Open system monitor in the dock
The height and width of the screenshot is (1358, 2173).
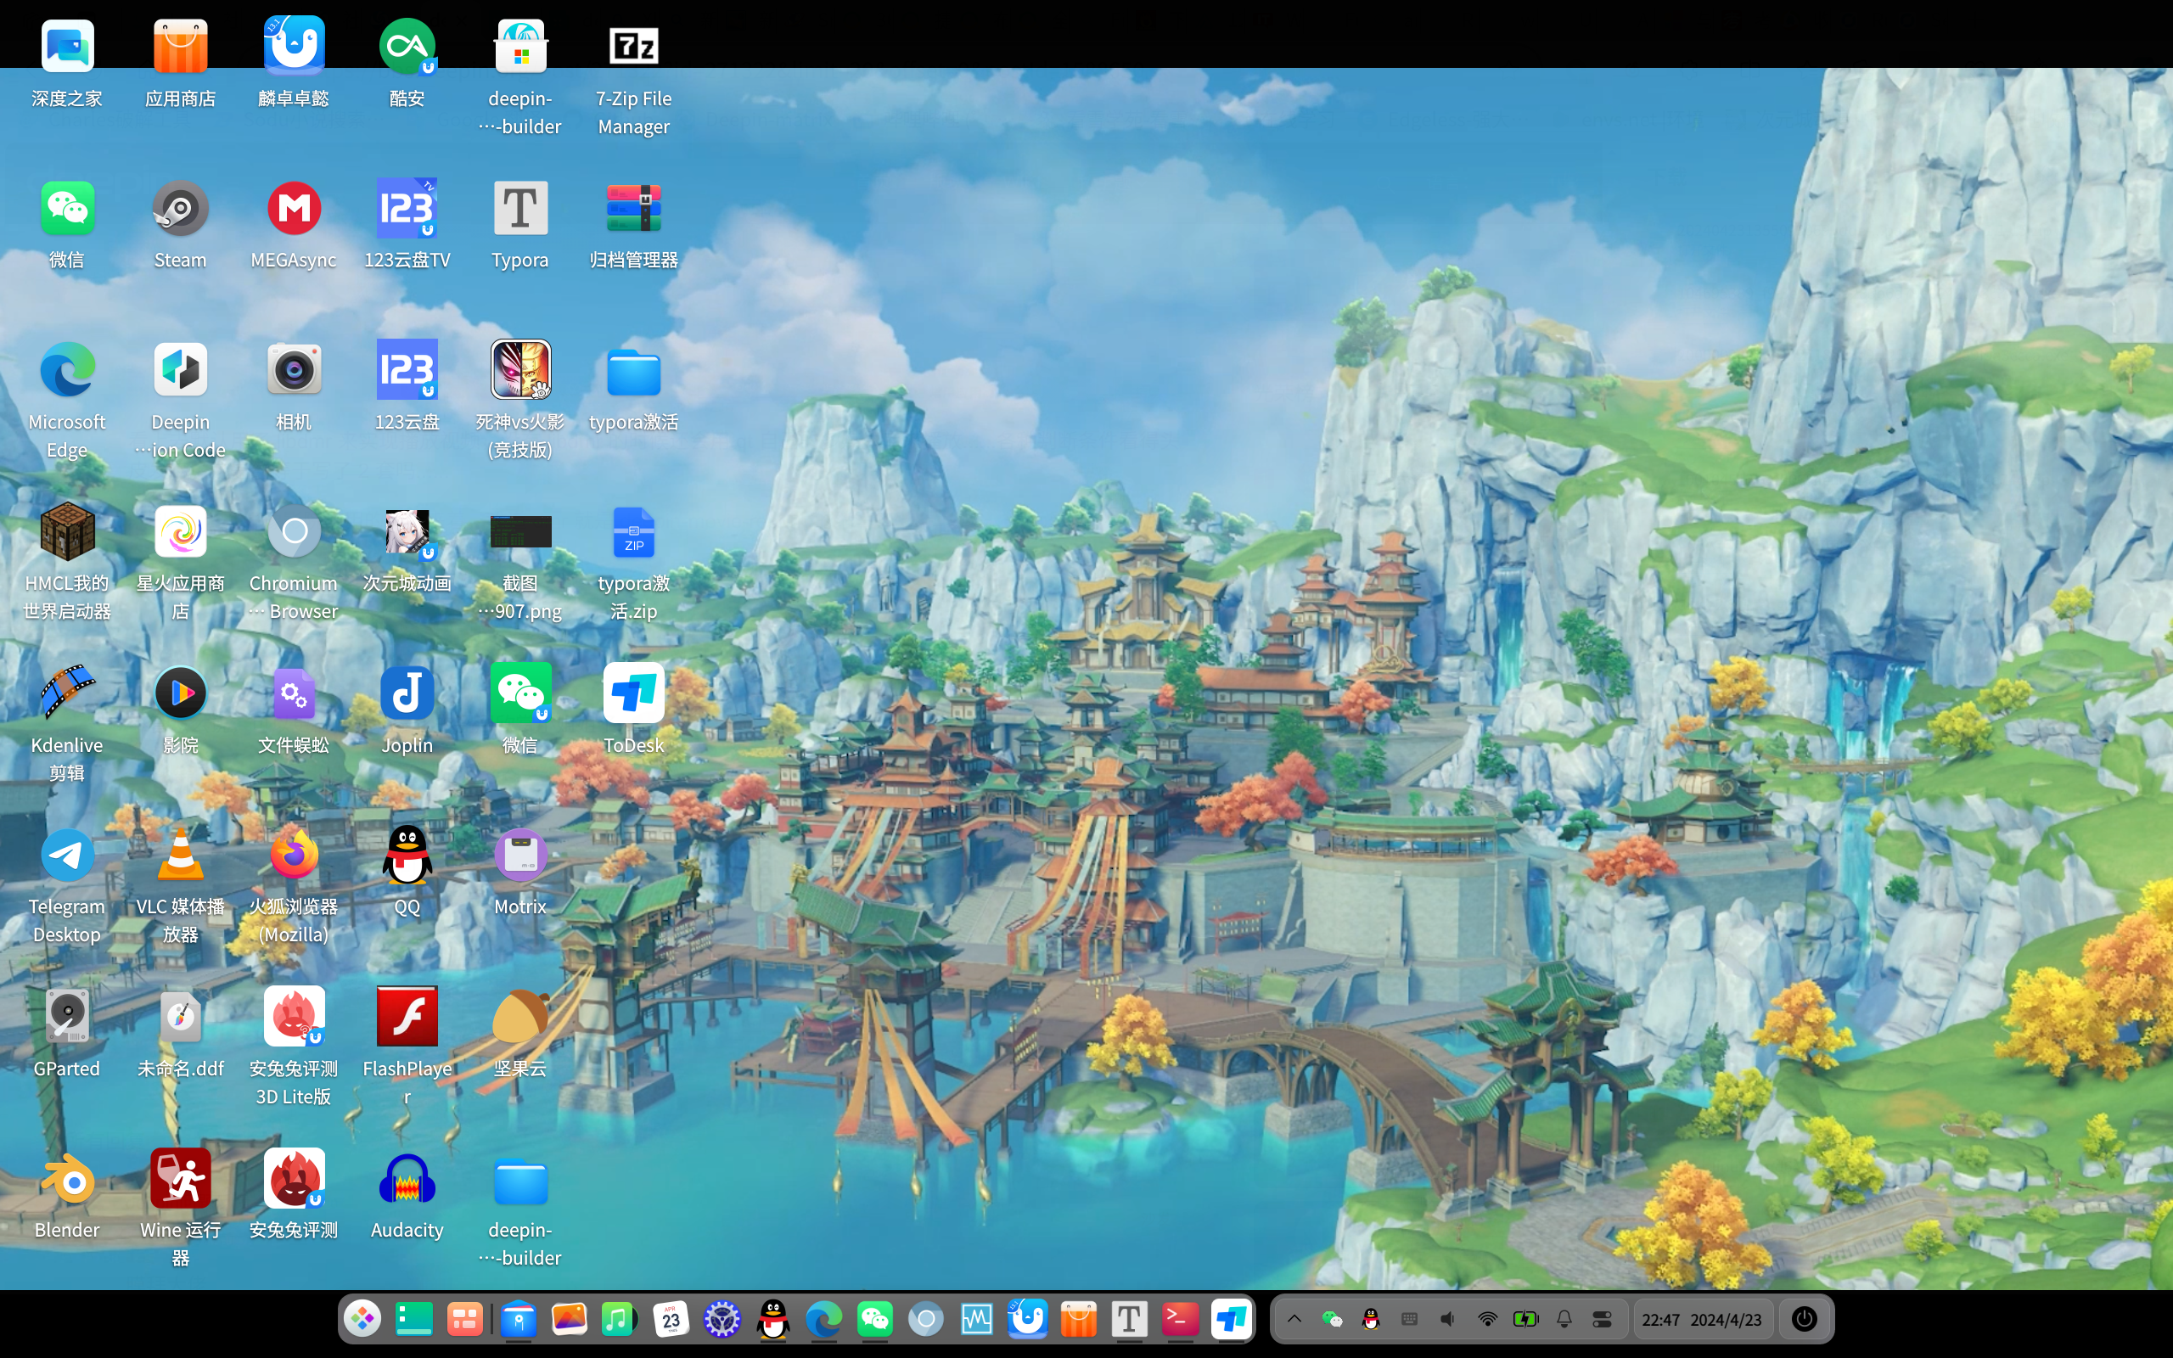click(x=976, y=1319)
